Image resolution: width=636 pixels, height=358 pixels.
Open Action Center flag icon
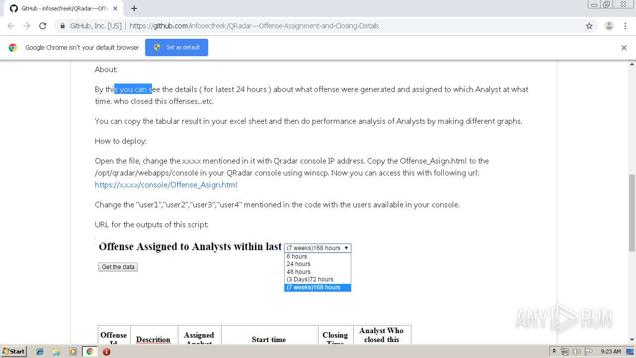coord(588,352)
